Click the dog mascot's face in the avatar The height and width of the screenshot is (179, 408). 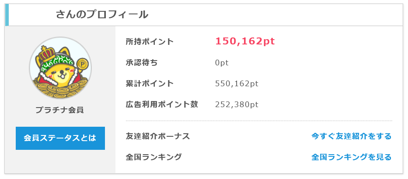60,74
